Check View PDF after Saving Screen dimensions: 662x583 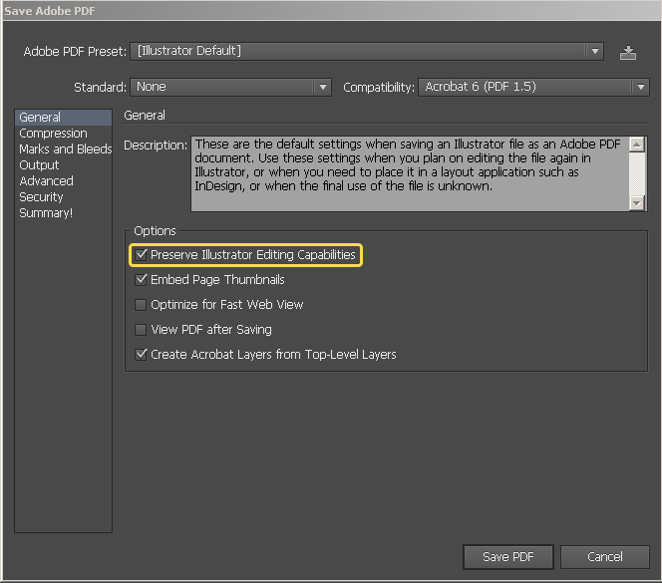[x=141, y=329]
